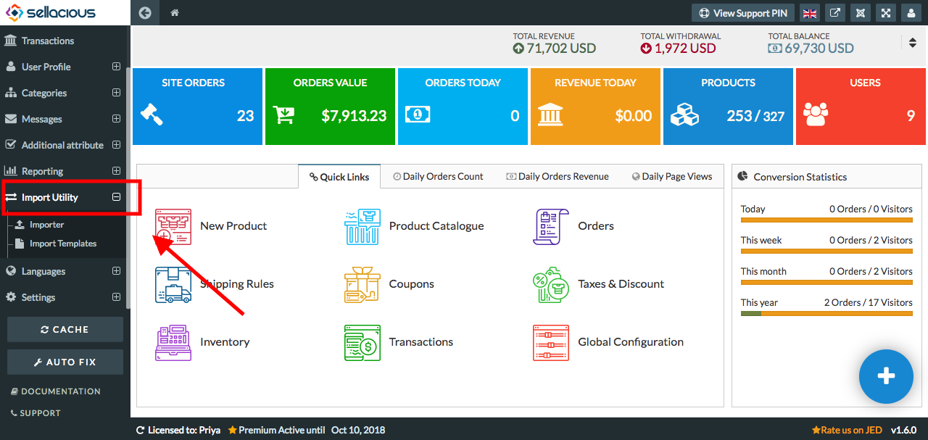Open the New Product quick link icon
The height and width of the screenshot is (440, 928).
[173, 226]
